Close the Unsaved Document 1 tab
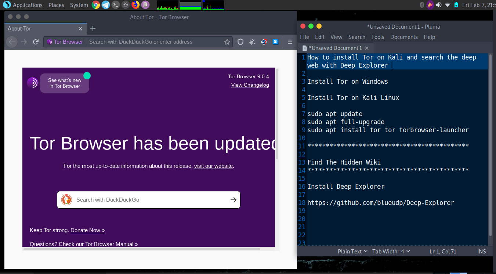The height and width of the screenshot is (274, 496). (367, 48)
